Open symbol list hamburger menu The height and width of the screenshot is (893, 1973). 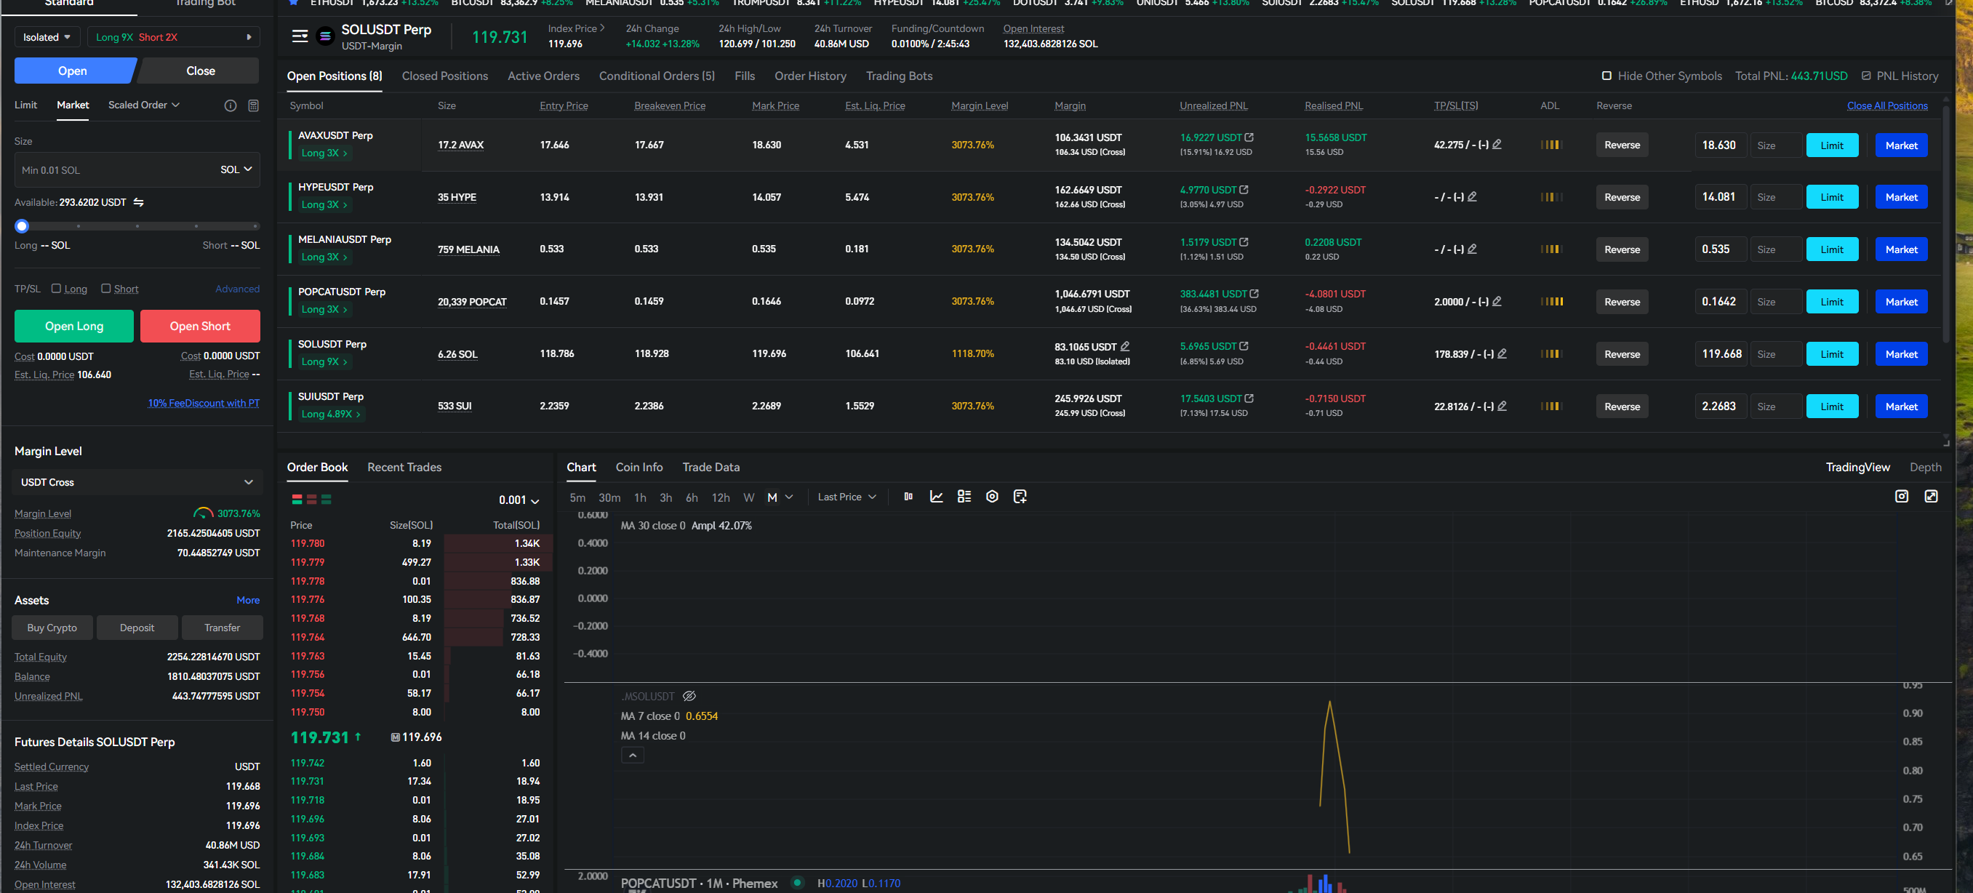click(300, 36)
